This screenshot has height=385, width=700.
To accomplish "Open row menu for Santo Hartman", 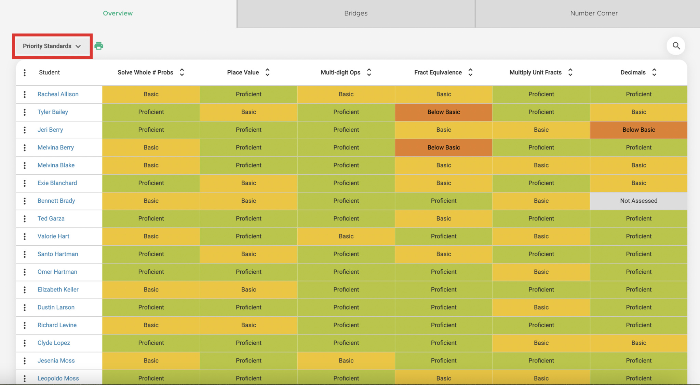I will (x=25, y=254).
